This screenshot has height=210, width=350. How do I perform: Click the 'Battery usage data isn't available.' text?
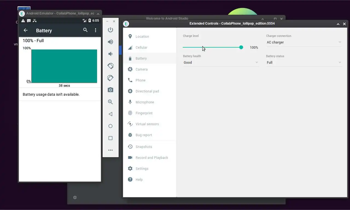click(51, 94)
